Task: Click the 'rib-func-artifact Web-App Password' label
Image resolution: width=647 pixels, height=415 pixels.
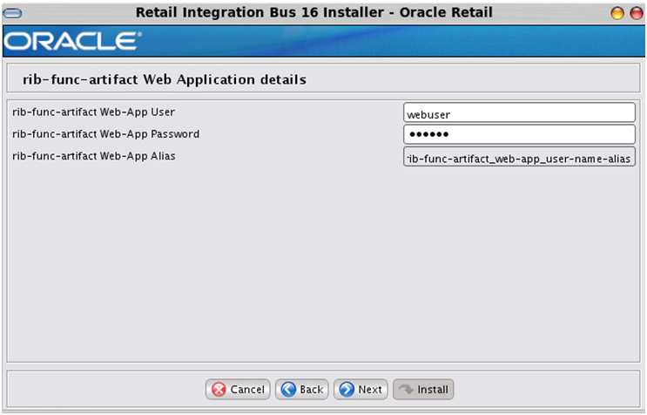Action: coord(105,133)
